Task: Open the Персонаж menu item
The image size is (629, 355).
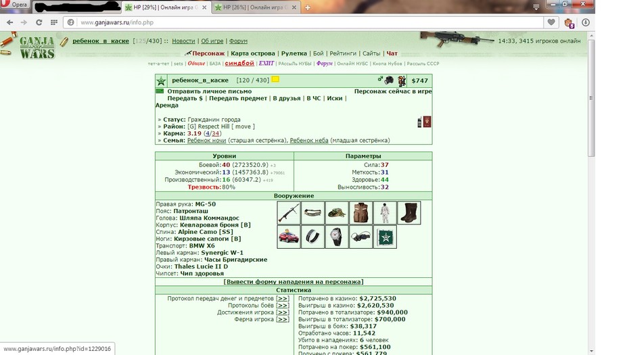Action: click(208, 53)
